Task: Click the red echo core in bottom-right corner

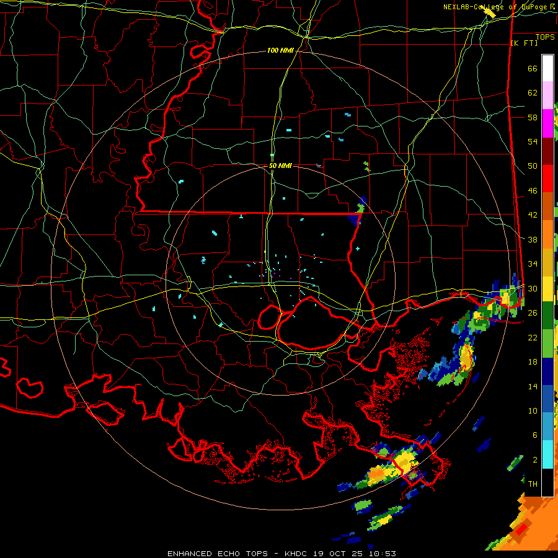Action: click(x=521, y=530)
